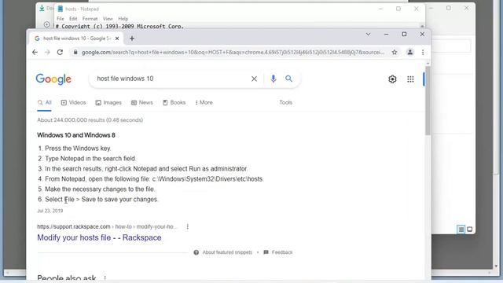Open People also ask options menu
This screenshot has height=283, width=503.
(105, 278)
